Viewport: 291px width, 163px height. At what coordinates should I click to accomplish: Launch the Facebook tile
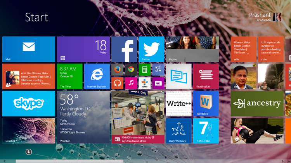coord(124,49)
